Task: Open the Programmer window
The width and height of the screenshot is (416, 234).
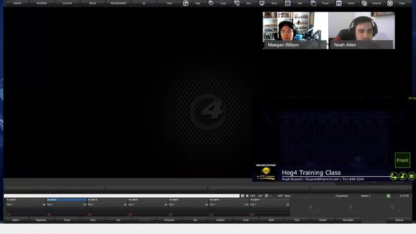Action: click(x=118, y=3)
